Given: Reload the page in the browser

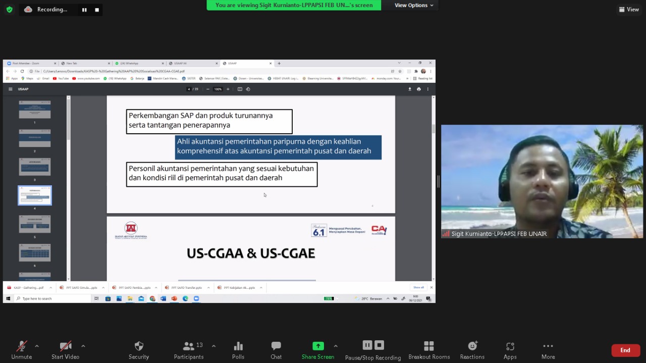Looking at the screenshot, I should (22, 71).
